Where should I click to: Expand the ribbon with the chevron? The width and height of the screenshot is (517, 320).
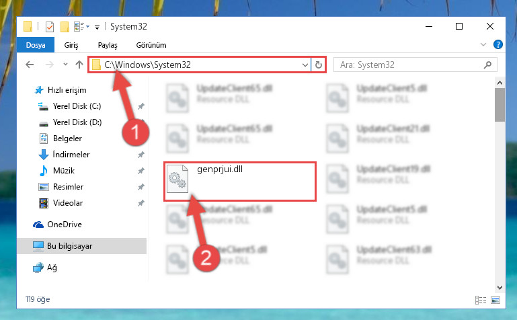[483, 44]
